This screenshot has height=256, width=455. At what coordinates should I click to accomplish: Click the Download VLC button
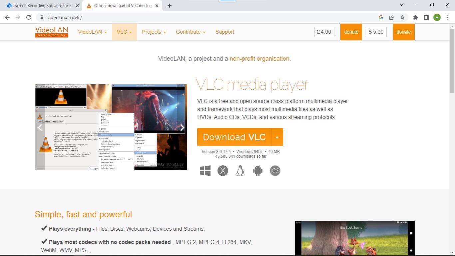pyautogui.click(x=234, y=137)
